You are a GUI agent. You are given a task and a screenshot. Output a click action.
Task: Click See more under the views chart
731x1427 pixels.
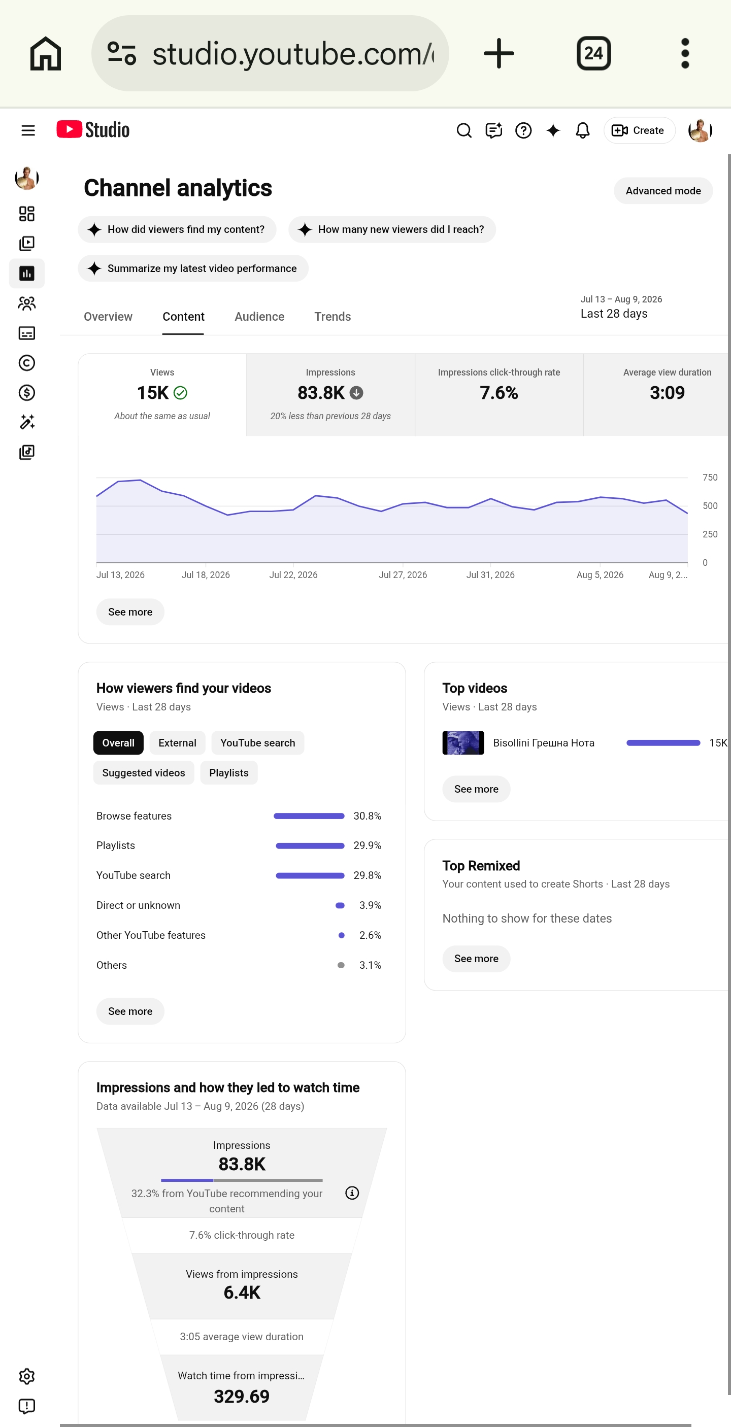point(130,612)
